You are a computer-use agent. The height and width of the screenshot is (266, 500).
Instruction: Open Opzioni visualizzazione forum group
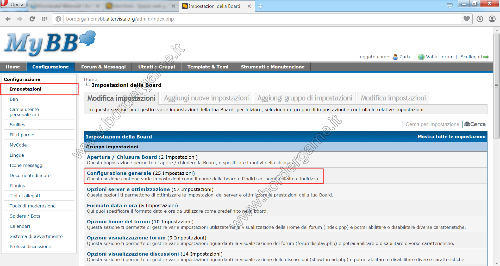coord(126,238)
